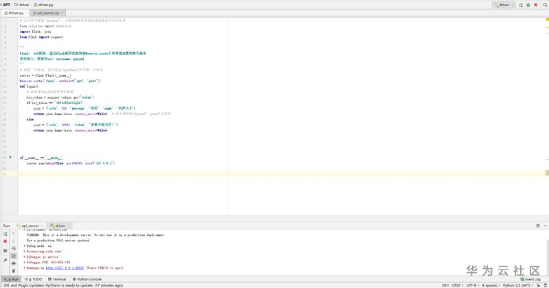The width and height of the screenshot is (549, 288).
Task: Change the CRLF line separator setting
Action: tap(457, 285)
